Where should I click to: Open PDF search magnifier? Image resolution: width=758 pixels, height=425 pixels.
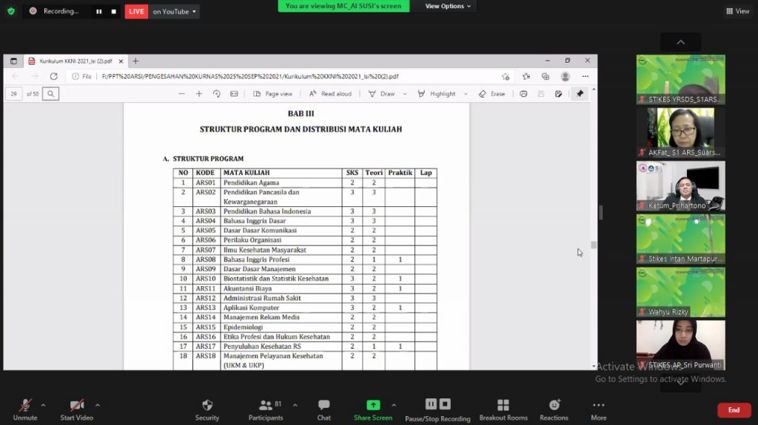pyautogui.click(x=51, y=94)
